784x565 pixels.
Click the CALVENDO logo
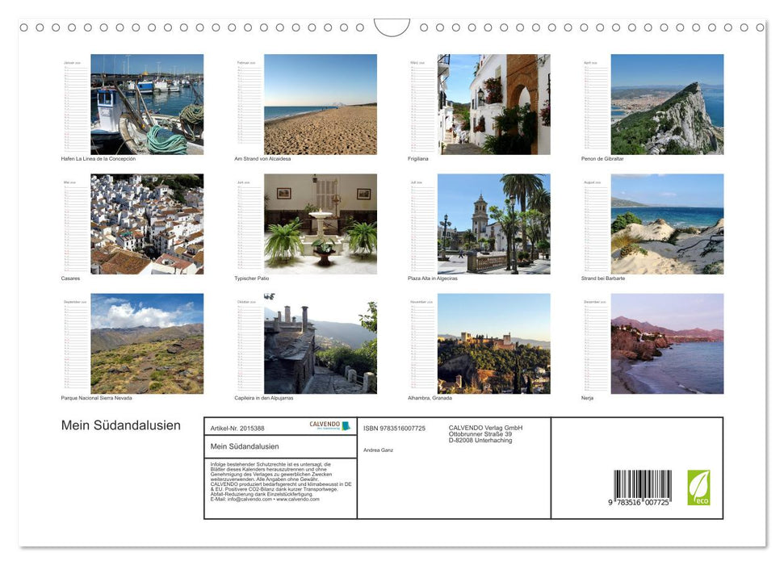point(329,425)
